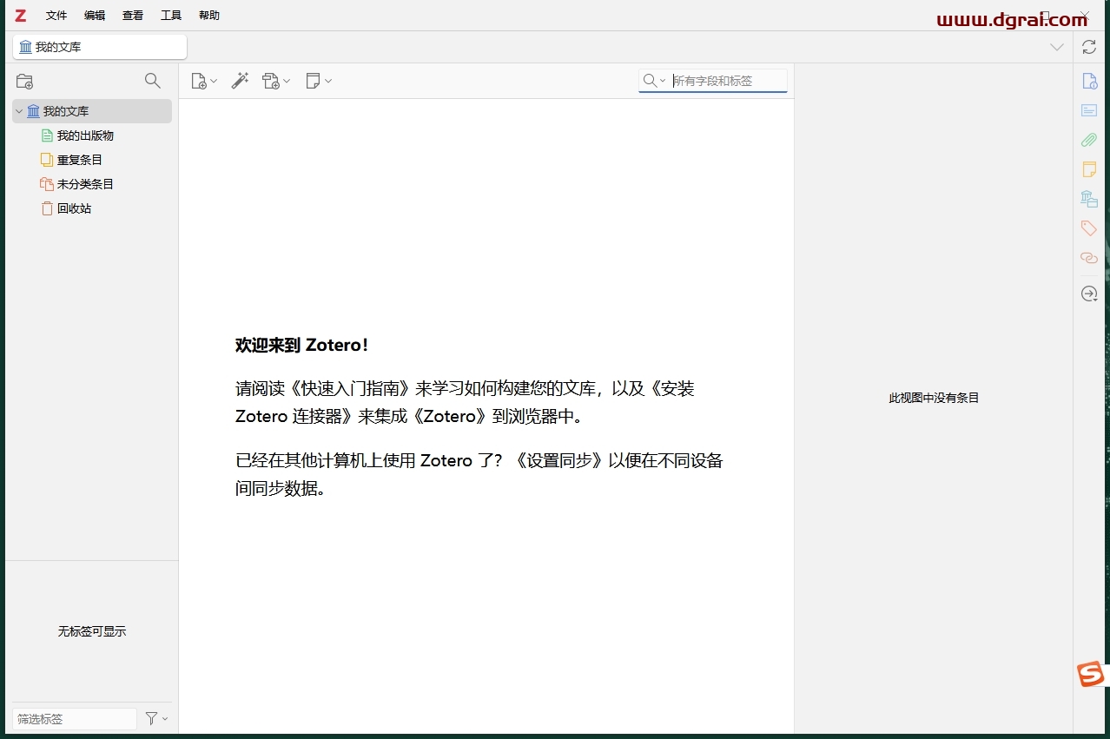
Task: Sync with the Zotero server
Action: coord(1089,46)
